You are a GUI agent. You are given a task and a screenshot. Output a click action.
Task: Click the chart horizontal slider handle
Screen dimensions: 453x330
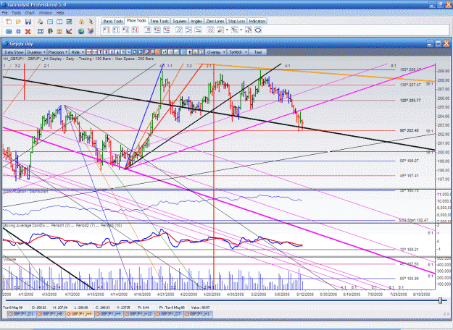(x=440, y=300)
